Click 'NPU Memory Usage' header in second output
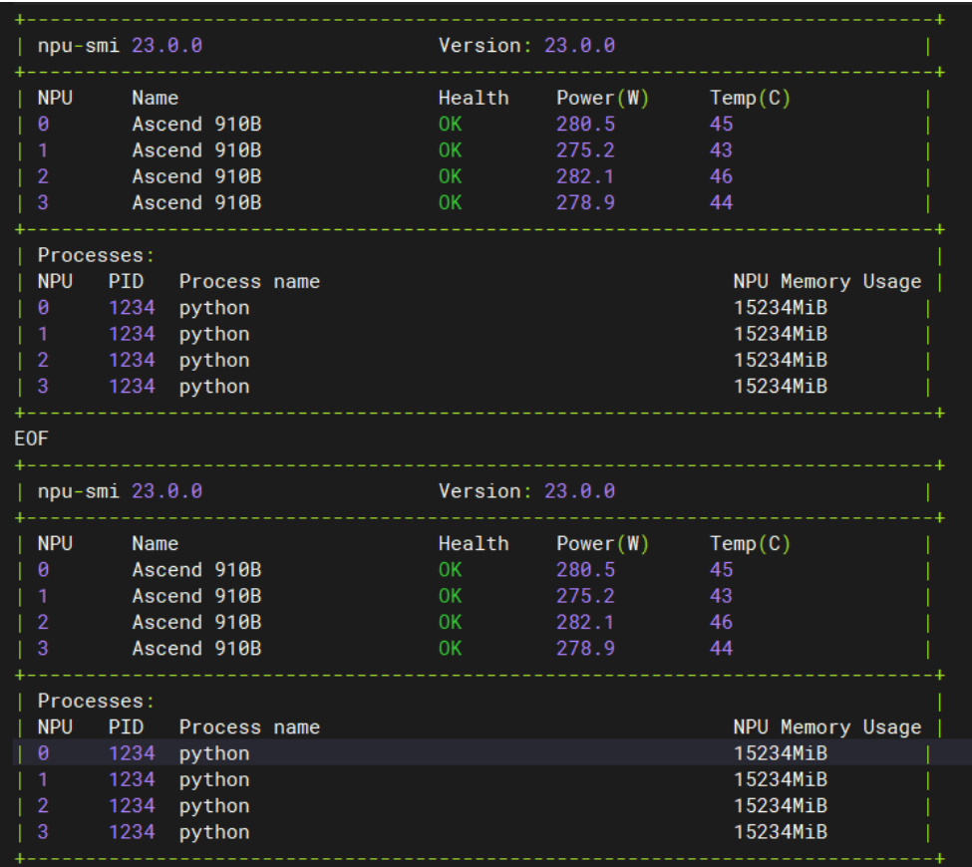The width and height of the screenshot is (972, 867). tap(826, 726)
